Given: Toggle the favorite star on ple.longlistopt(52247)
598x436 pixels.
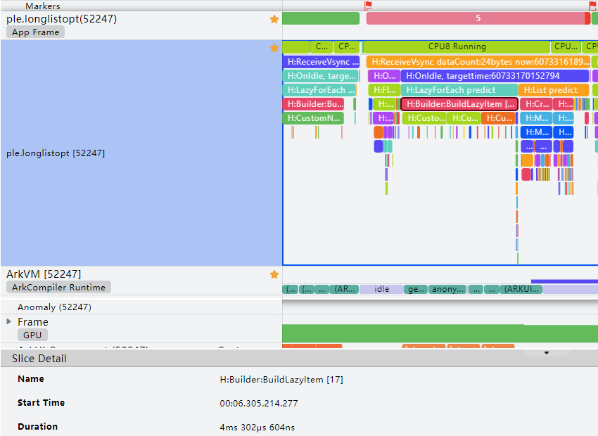Looking at the screenshot, I should 274,19.
